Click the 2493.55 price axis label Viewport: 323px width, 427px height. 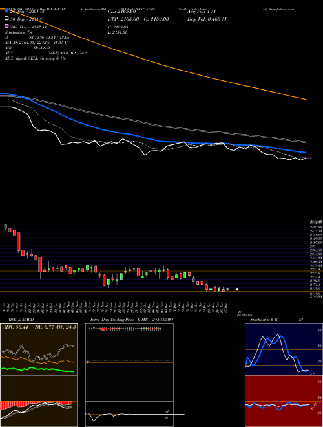click(316, 227)
